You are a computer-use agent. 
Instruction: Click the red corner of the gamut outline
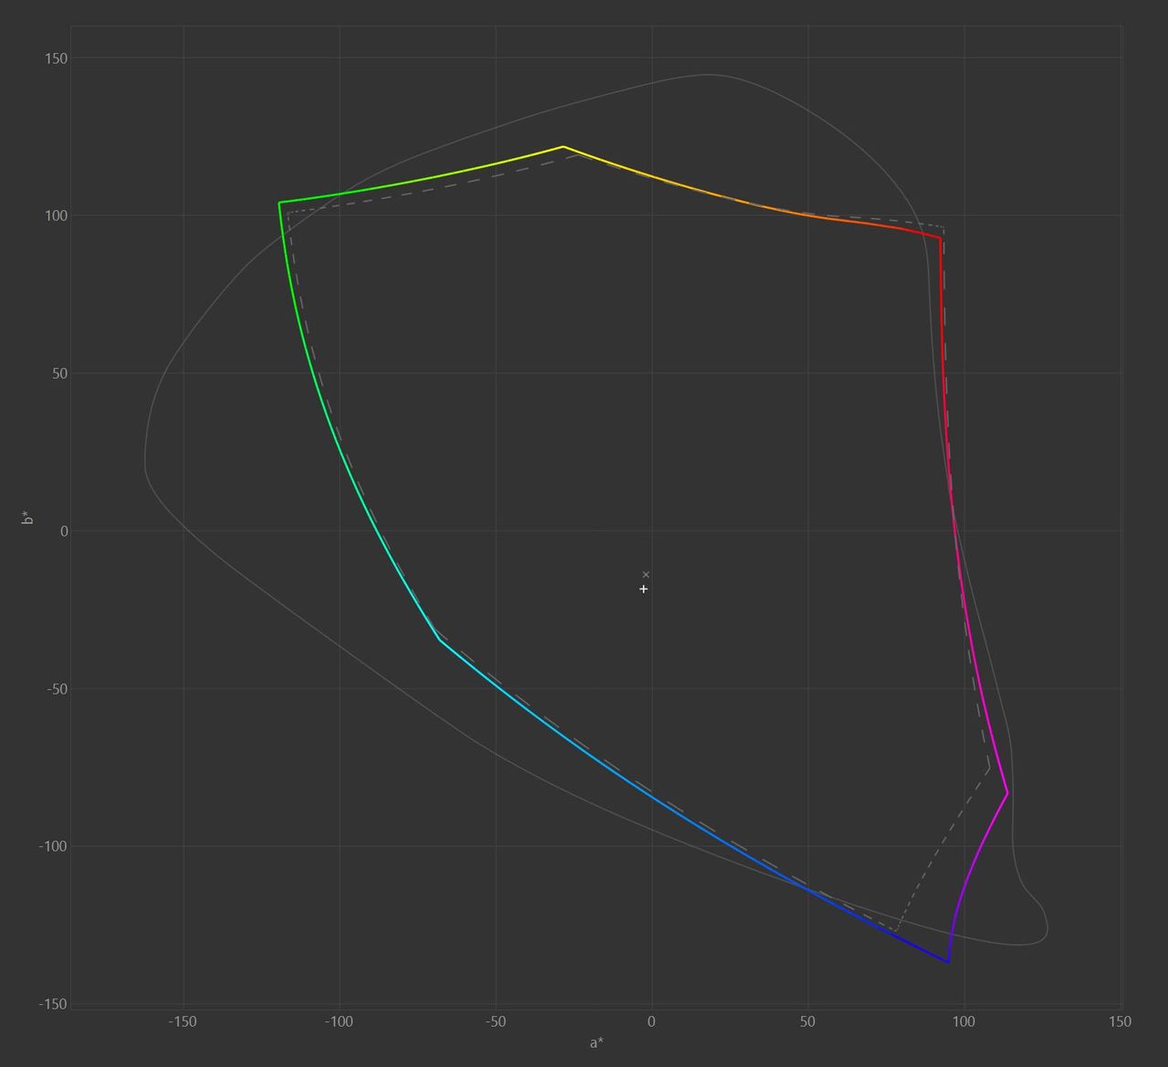tap(940, 237)
